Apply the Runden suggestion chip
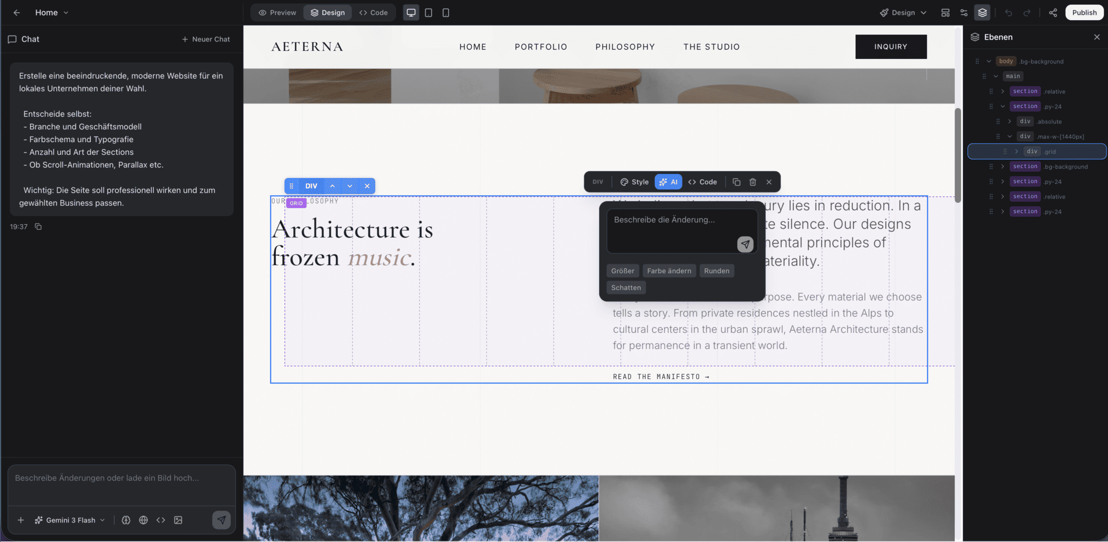 pyautogui.click(x=716, y=270)
